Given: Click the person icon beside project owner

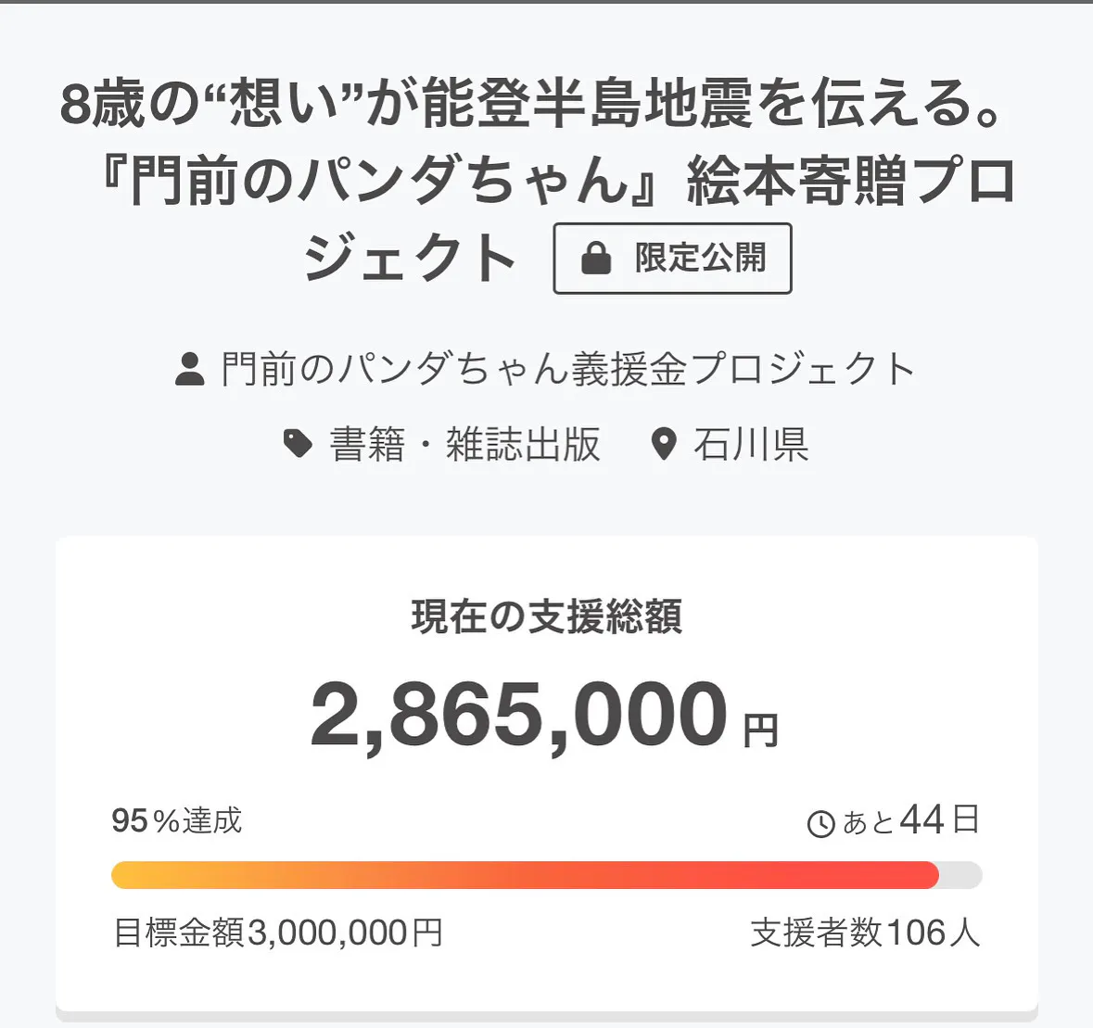Looking at the screenshot, I should point(190,369).
